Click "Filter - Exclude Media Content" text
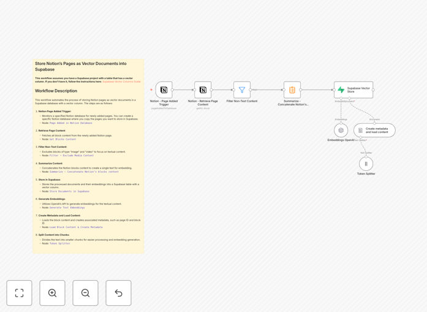427x312 pixels. coord(71,156)
